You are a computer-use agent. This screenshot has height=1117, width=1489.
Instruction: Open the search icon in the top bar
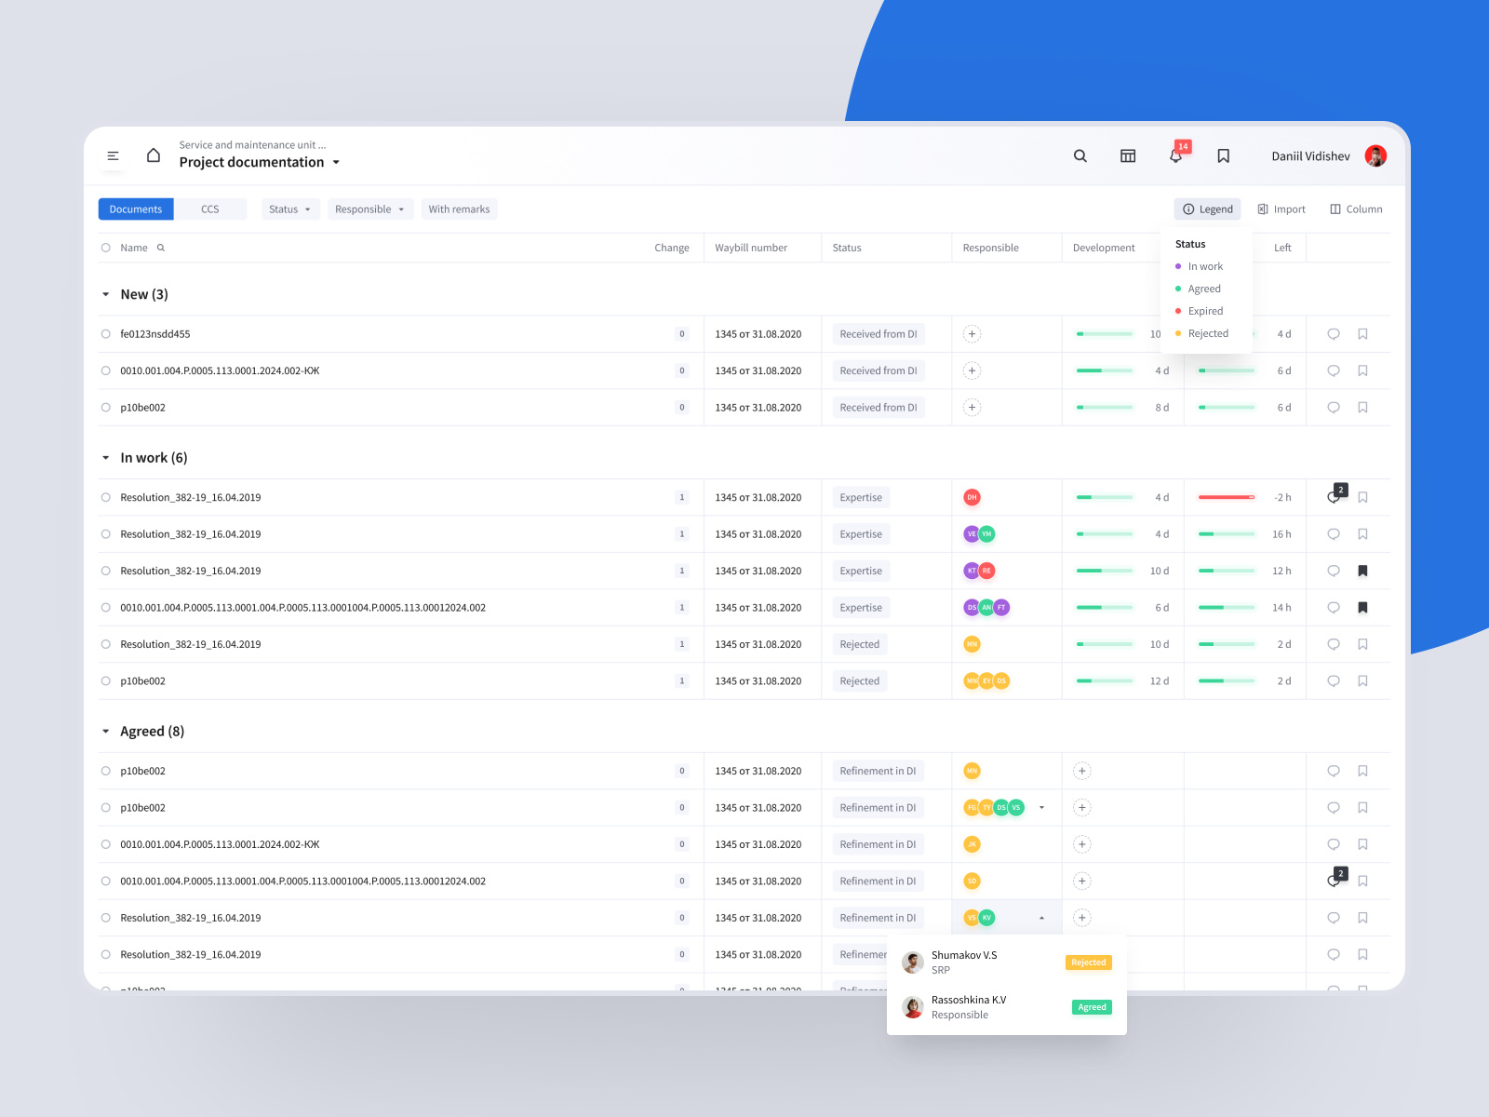click(x=1080, y=156)
